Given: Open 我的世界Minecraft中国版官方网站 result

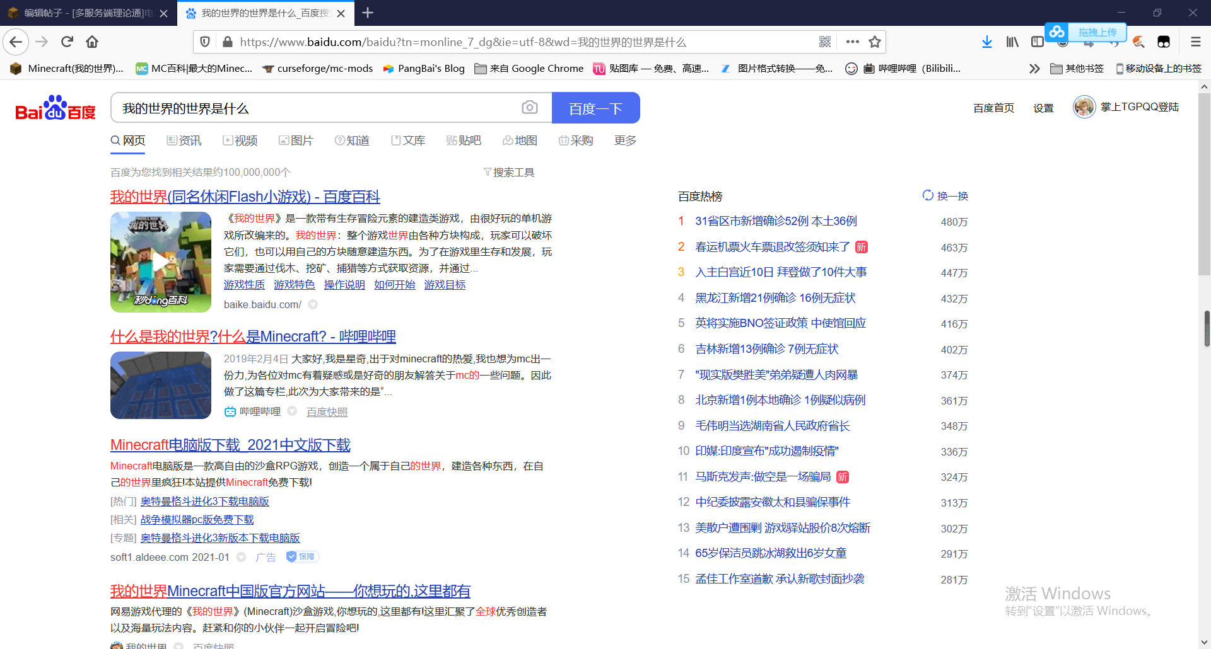Looking at the screenshot, I should click(290, 591).
